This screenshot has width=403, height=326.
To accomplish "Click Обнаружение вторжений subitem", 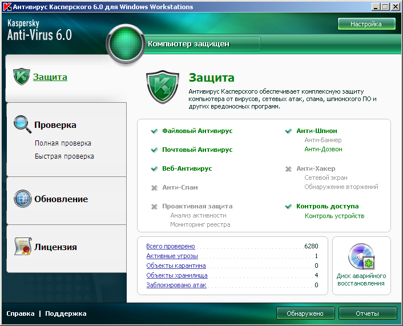I will pyautogui.click(x=341, y=187).
